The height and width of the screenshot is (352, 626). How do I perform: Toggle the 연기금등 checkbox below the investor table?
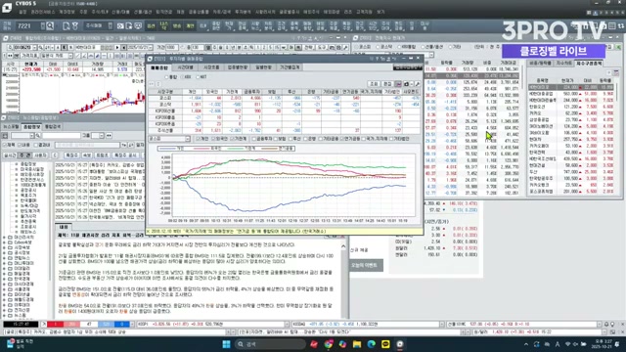(x=342, y=139)
